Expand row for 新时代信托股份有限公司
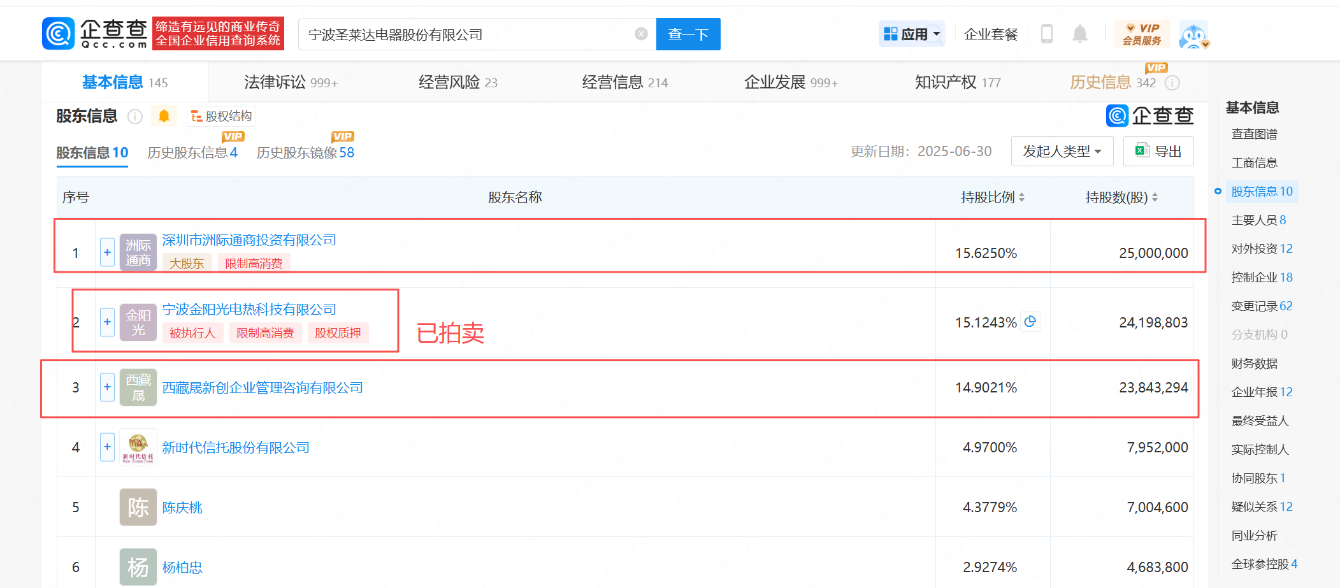This screenshot has width=1340, height=588. coord(107,447)
